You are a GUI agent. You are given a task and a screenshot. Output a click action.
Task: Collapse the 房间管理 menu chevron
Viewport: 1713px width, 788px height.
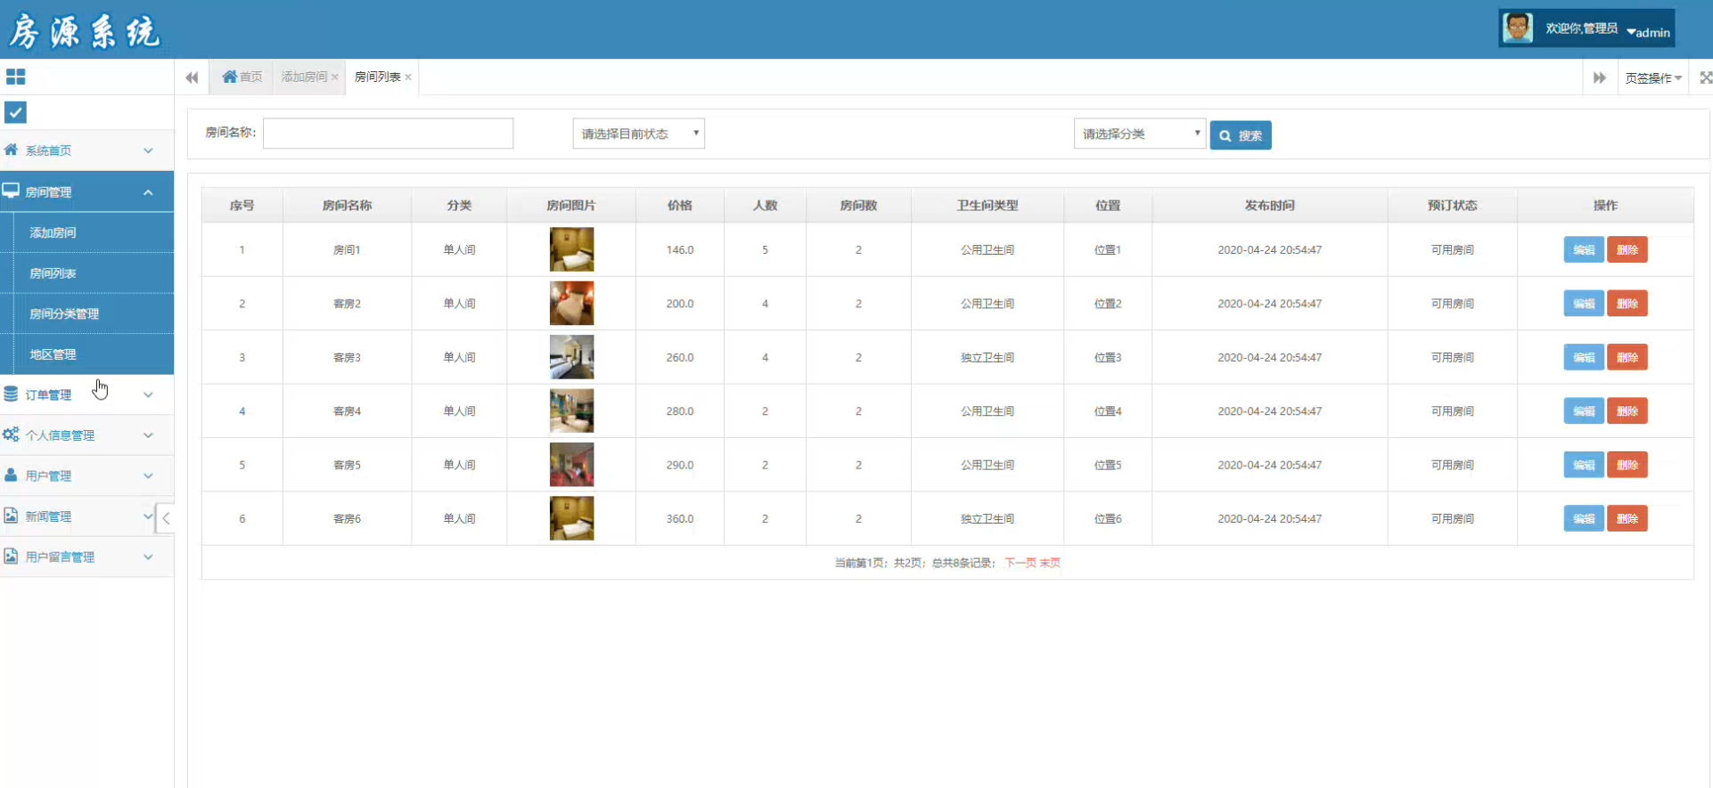pos(148,192)
